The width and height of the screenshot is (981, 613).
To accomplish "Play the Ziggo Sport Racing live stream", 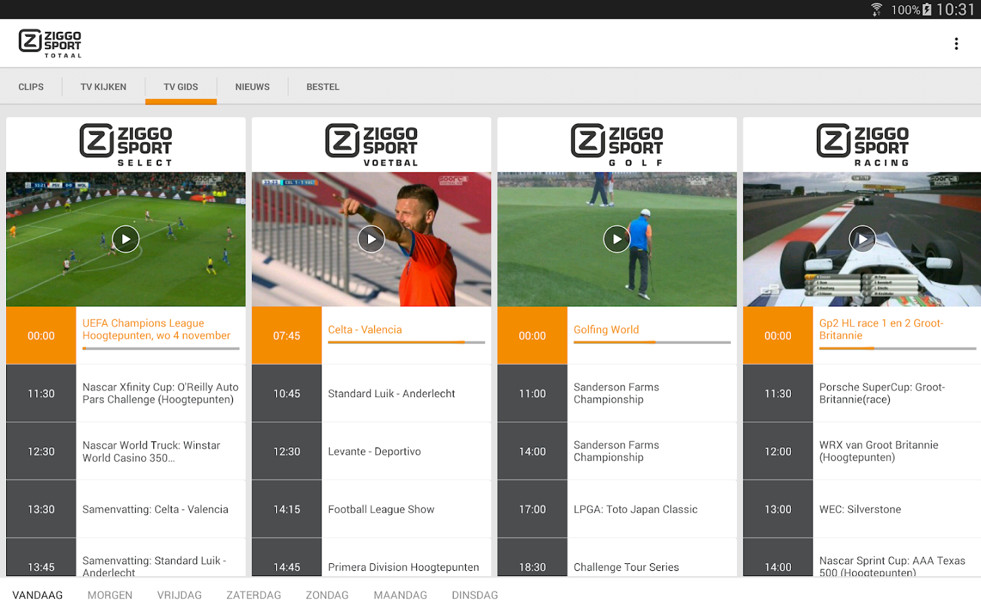I will [862, 239].
